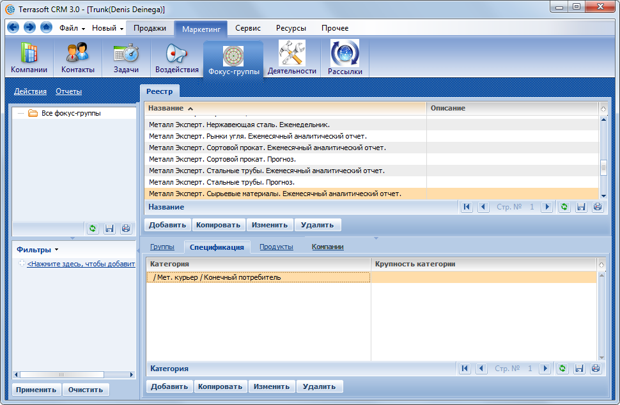Image resolution: width=620 pixels, height=405 pixels.
Task: Select the Спецификация detail tab
Action: click(217, 247)
